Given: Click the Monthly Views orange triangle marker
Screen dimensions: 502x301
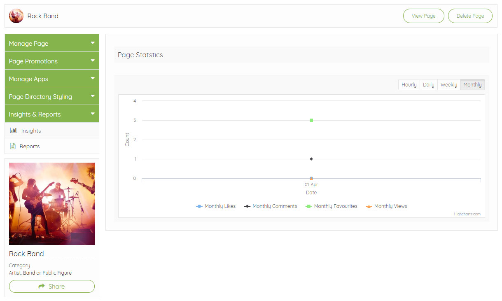Looking at the screenshot, I should (369, 206).
